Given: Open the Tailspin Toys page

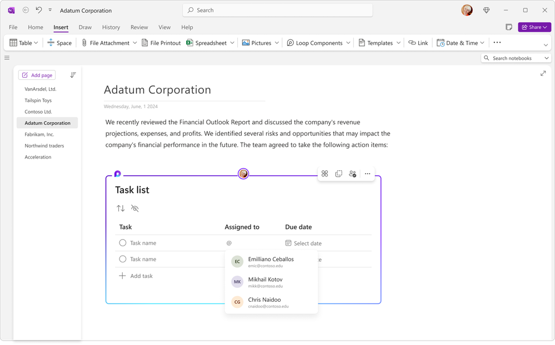Looking at the screenshot, I should pyautogui.click(x=38, y=100).
